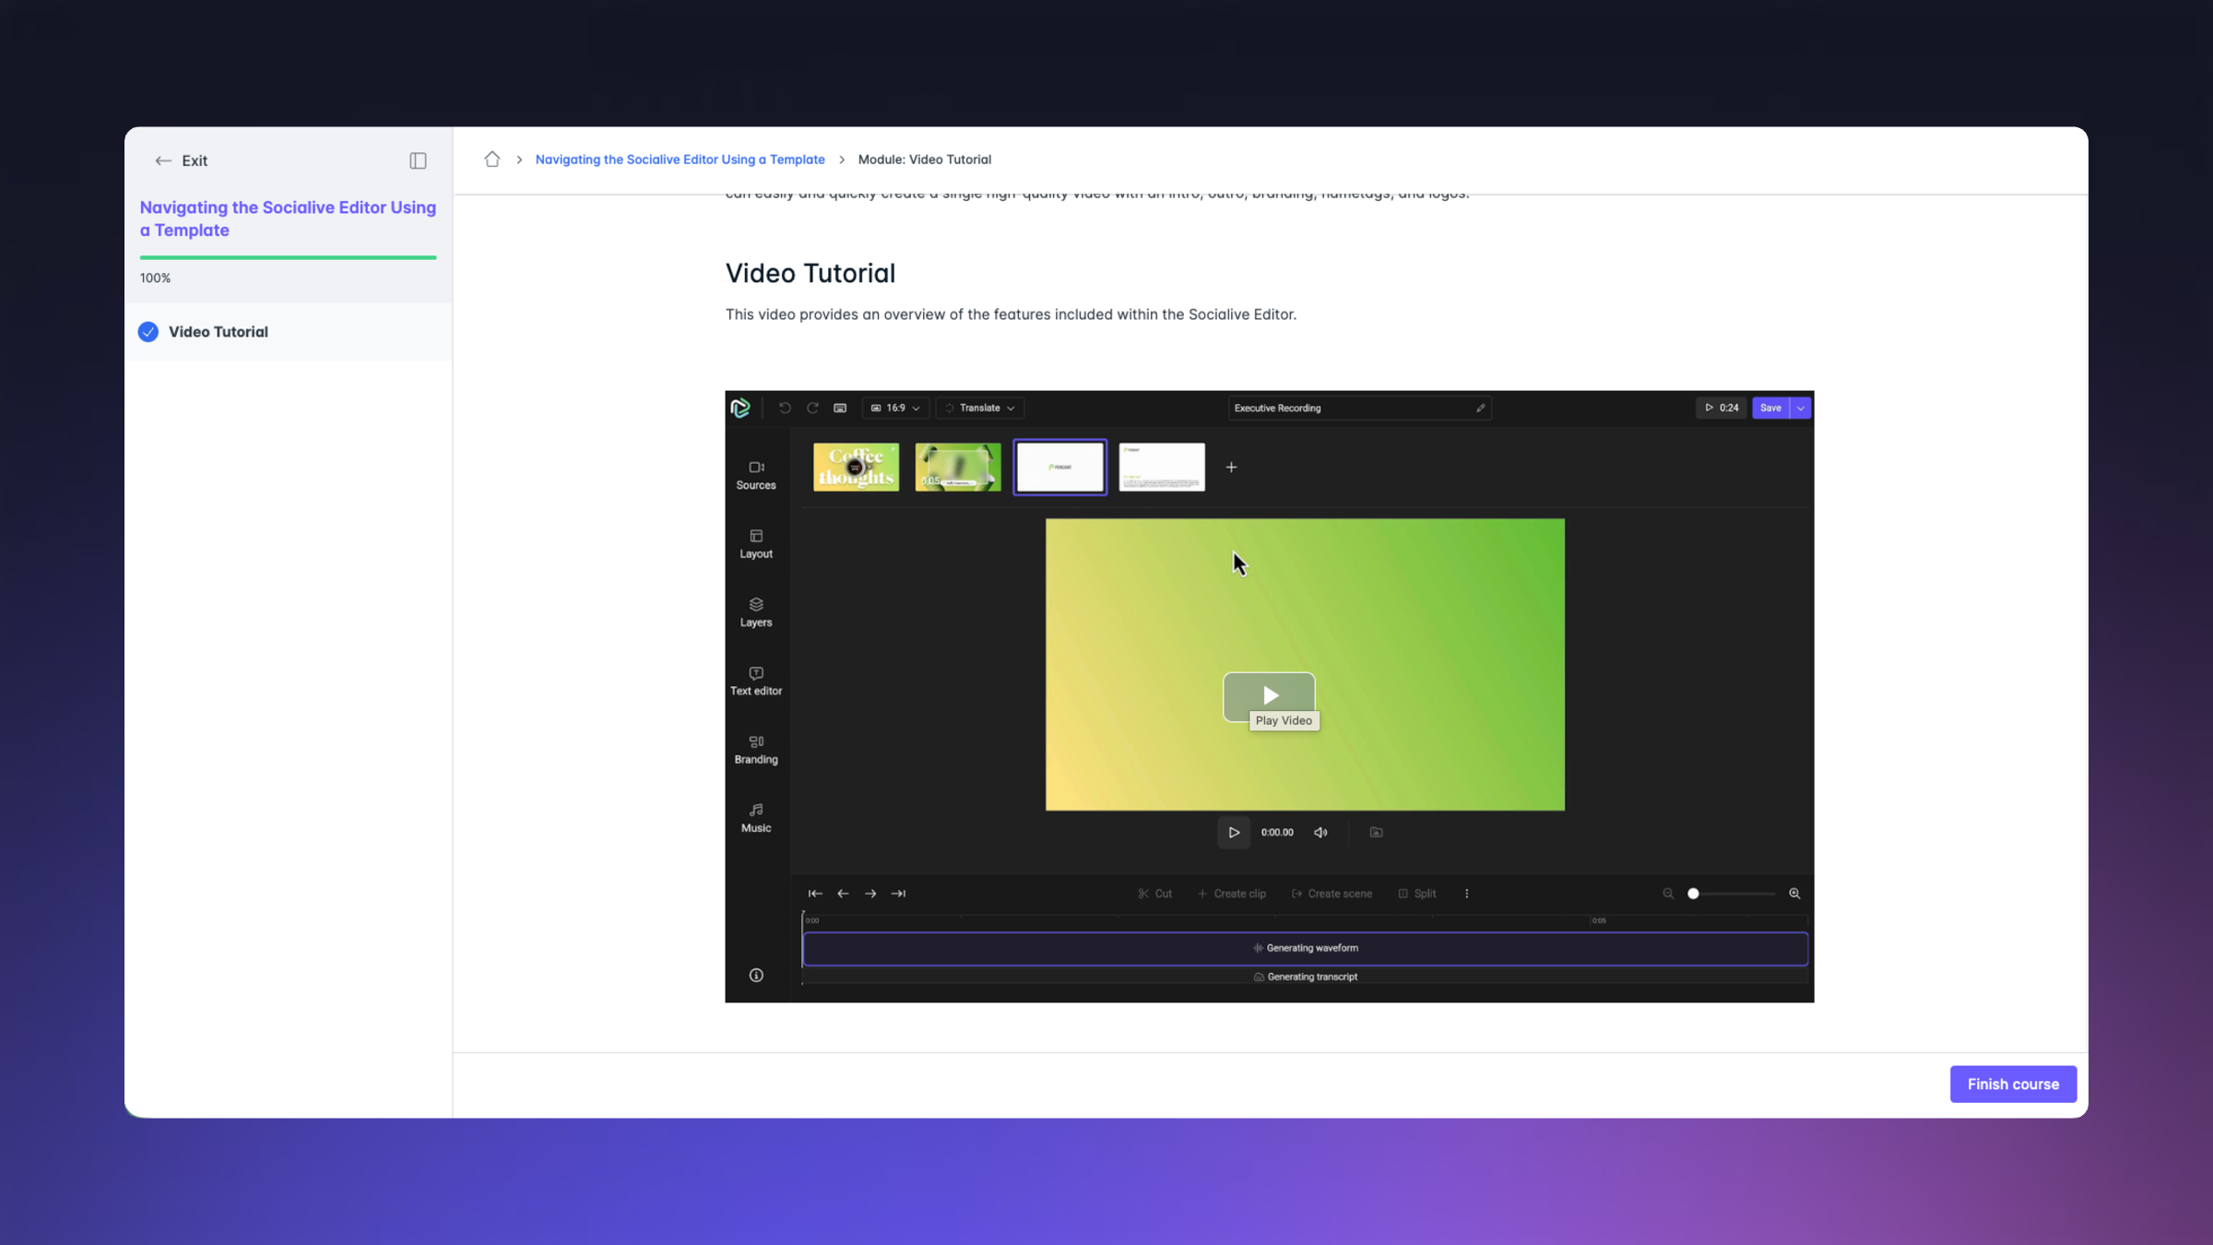Screen dimensions: 2213x1245
Task: Click the Exit back arrow
Action: click(163, 160)
